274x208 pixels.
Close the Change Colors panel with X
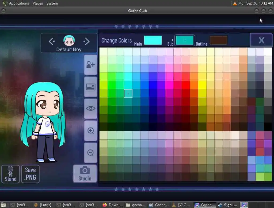tap(261, 40)
